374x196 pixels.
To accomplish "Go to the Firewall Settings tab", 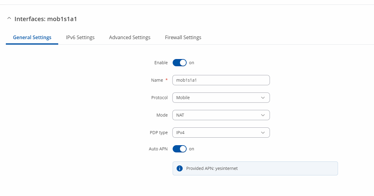I will 183,37.
